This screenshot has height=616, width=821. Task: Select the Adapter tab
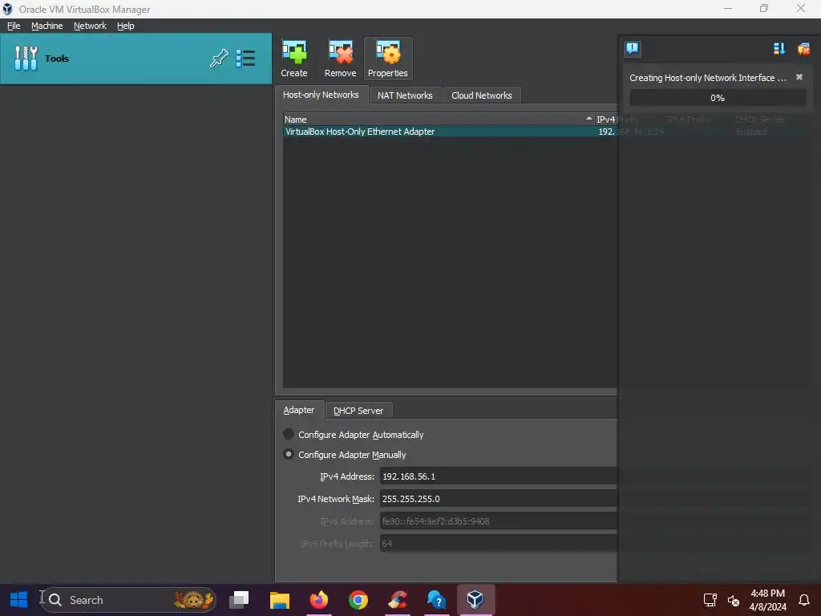point(298,410)
